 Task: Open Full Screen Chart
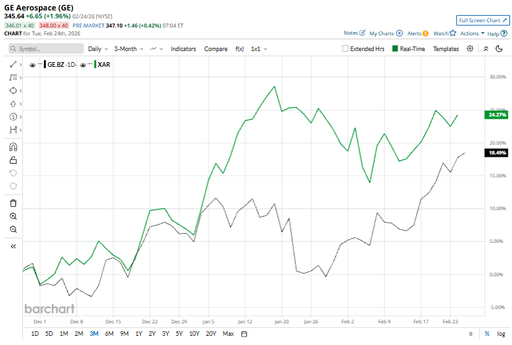483,20
